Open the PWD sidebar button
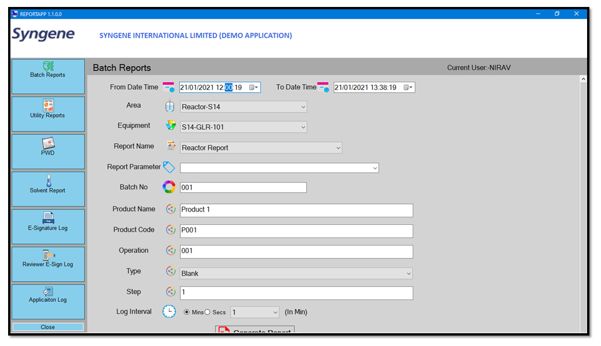601x346 pixels. point(48,151)
